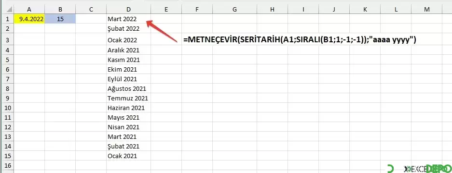The image size is (452, 173).
Task: Select row 1 header
Action: point(7,19)
